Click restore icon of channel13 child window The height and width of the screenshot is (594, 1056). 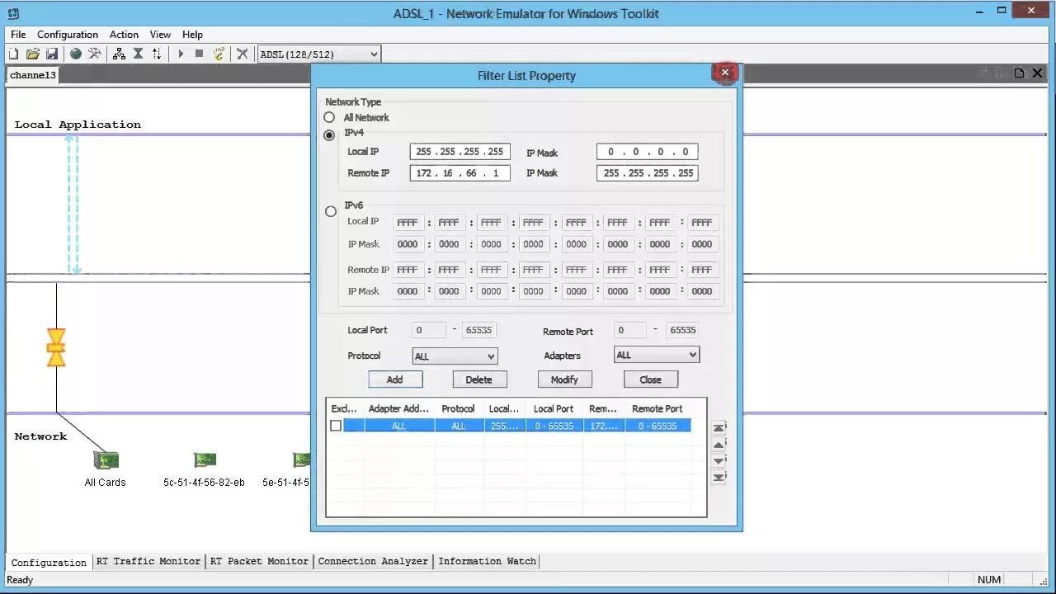coord(1019,73)
